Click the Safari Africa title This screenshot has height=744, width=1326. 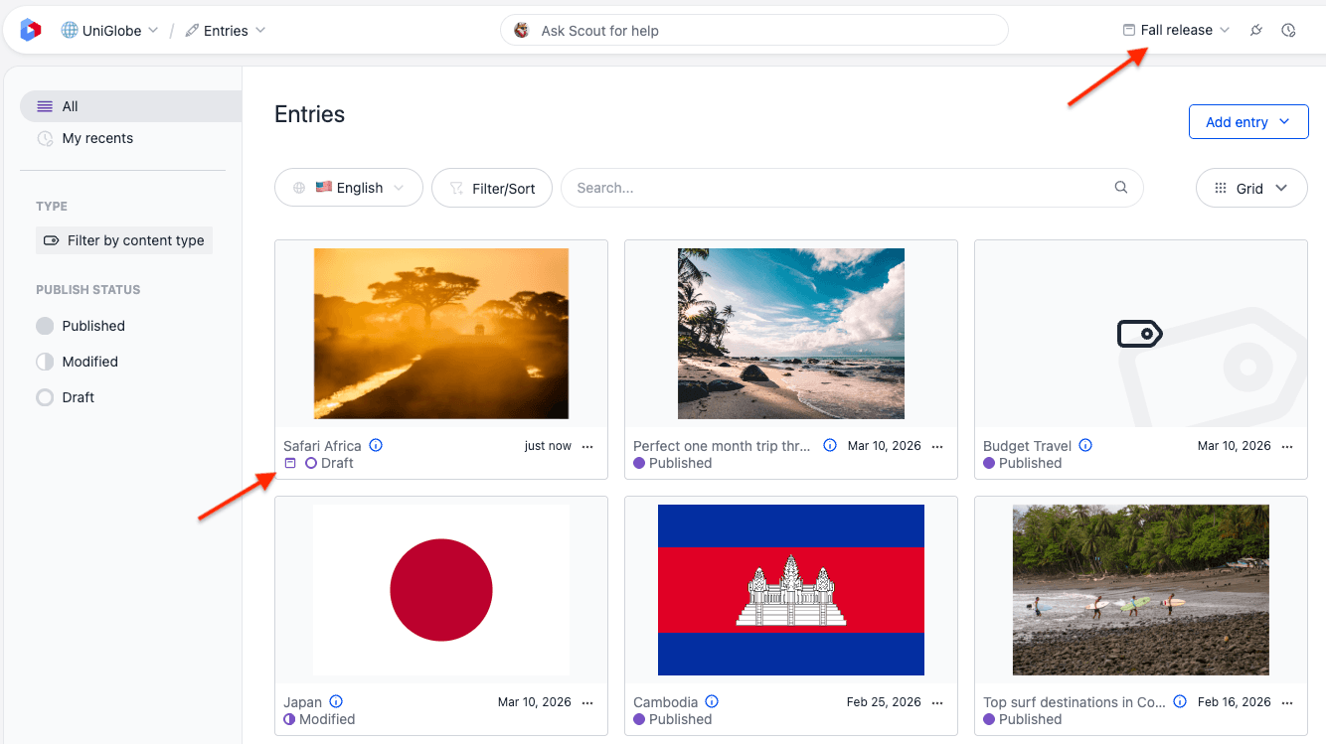(x=322, y=446)
